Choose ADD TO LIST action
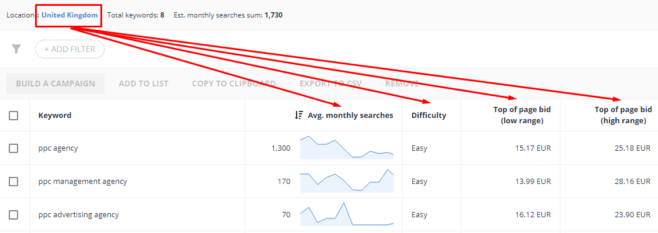 pyautogui.click(x=144, y=84)
